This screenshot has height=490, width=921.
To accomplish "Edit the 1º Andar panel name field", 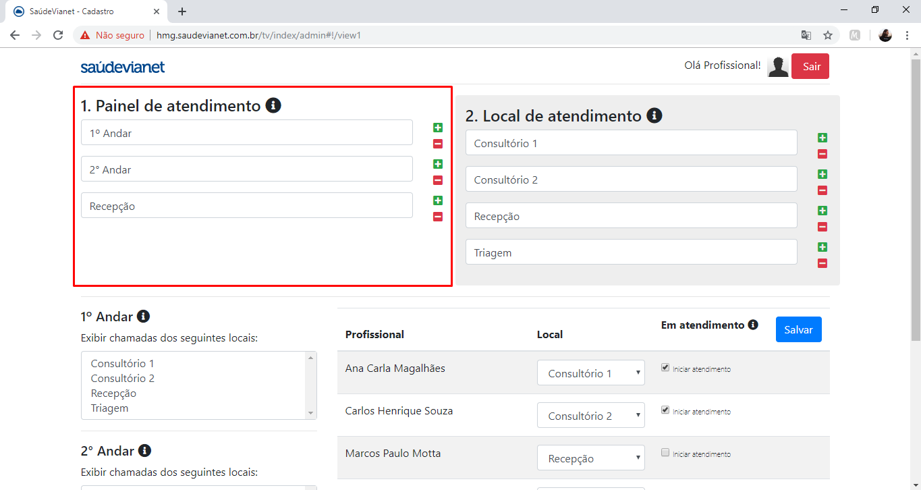I will (x=247, y=132).
